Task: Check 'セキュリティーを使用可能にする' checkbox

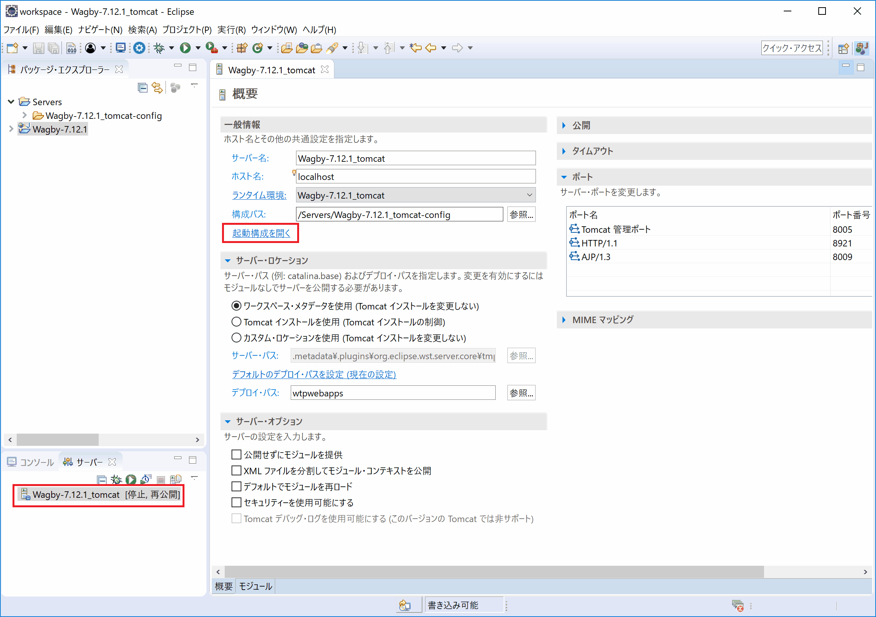Action: click(236, 503)
